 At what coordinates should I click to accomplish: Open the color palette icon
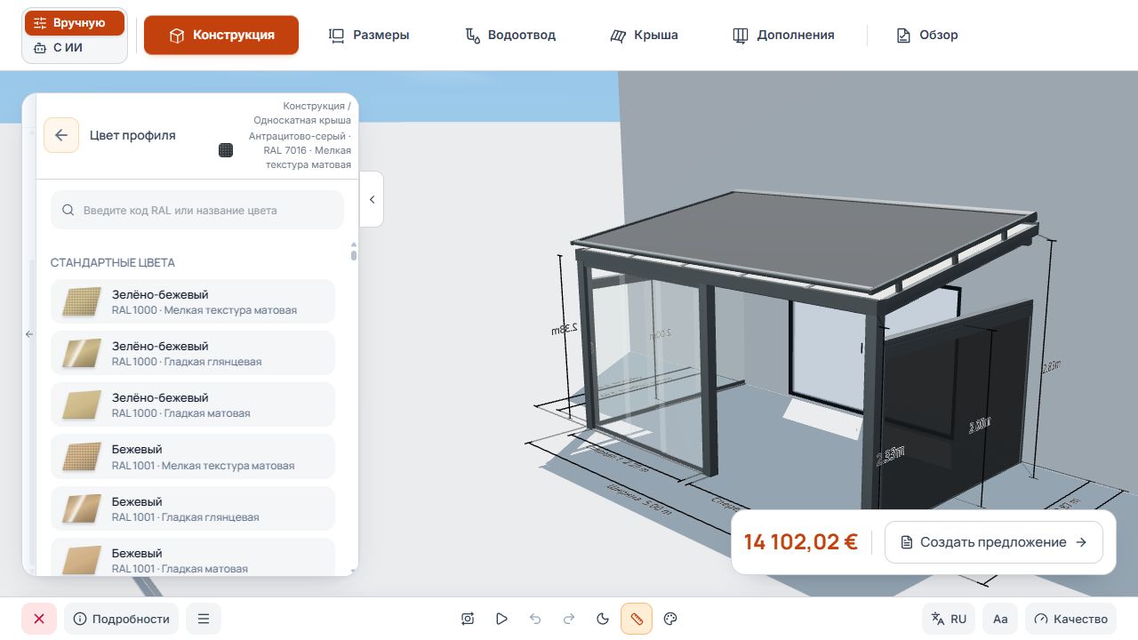point(671,619)
